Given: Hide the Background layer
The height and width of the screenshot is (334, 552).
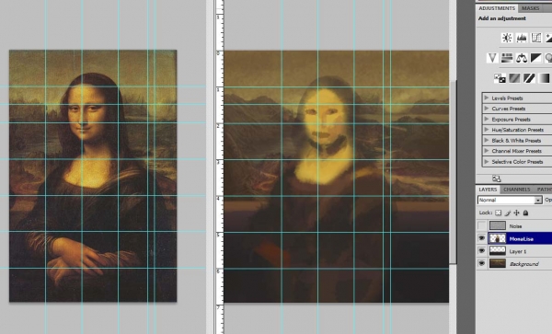Looking at the screenshot, I should coord(481,263).
